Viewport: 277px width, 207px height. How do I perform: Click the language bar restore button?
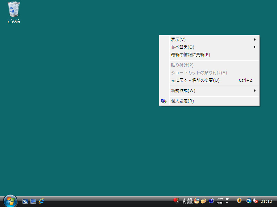click(227, 199)
